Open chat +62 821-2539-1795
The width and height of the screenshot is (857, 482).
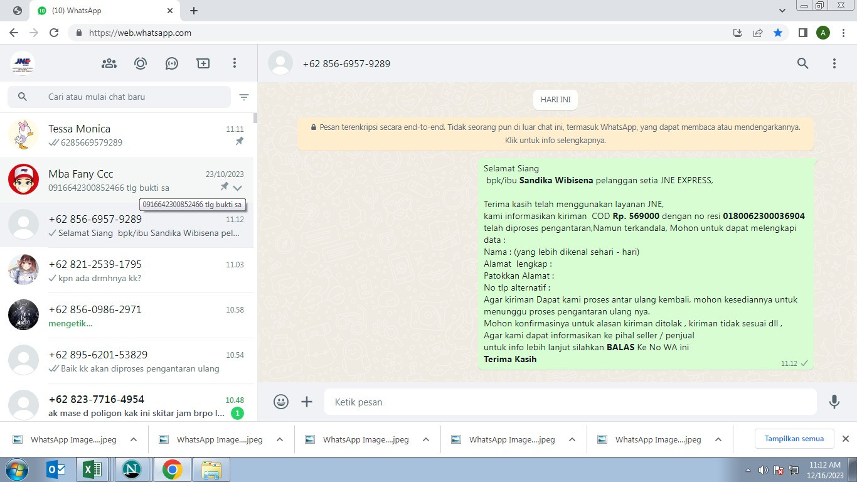click(127, 270)
